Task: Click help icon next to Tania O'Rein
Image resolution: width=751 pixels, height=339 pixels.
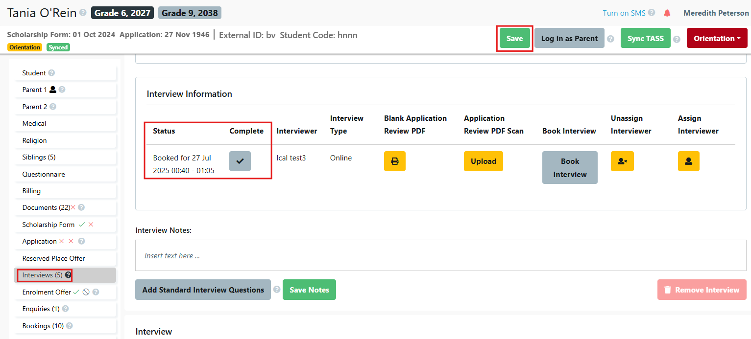Action: (x=83, y=13)
